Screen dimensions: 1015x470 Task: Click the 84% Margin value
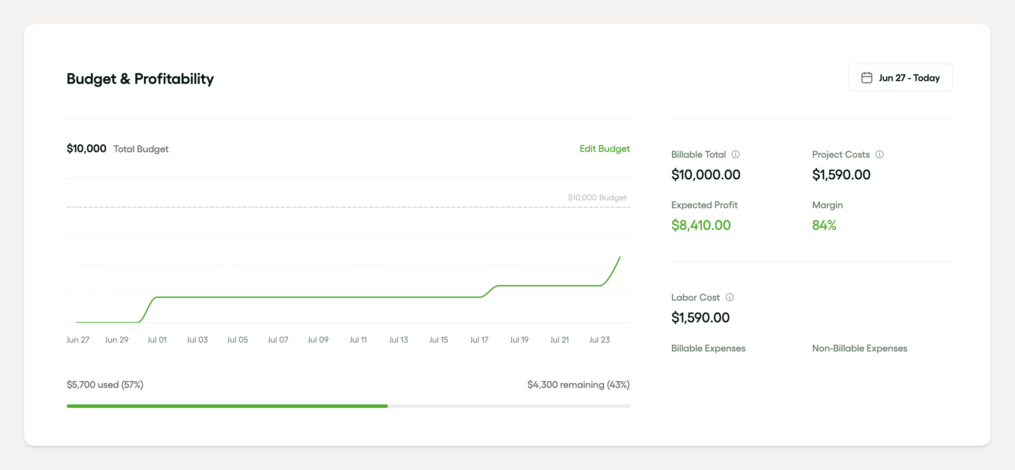[824, 225]
